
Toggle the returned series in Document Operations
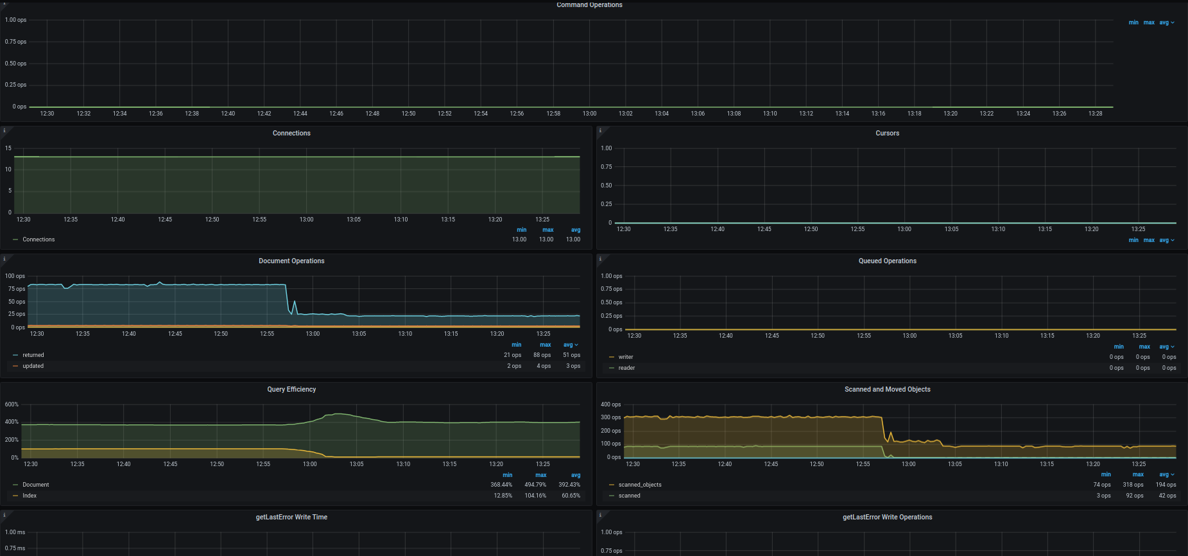point(33,355)
